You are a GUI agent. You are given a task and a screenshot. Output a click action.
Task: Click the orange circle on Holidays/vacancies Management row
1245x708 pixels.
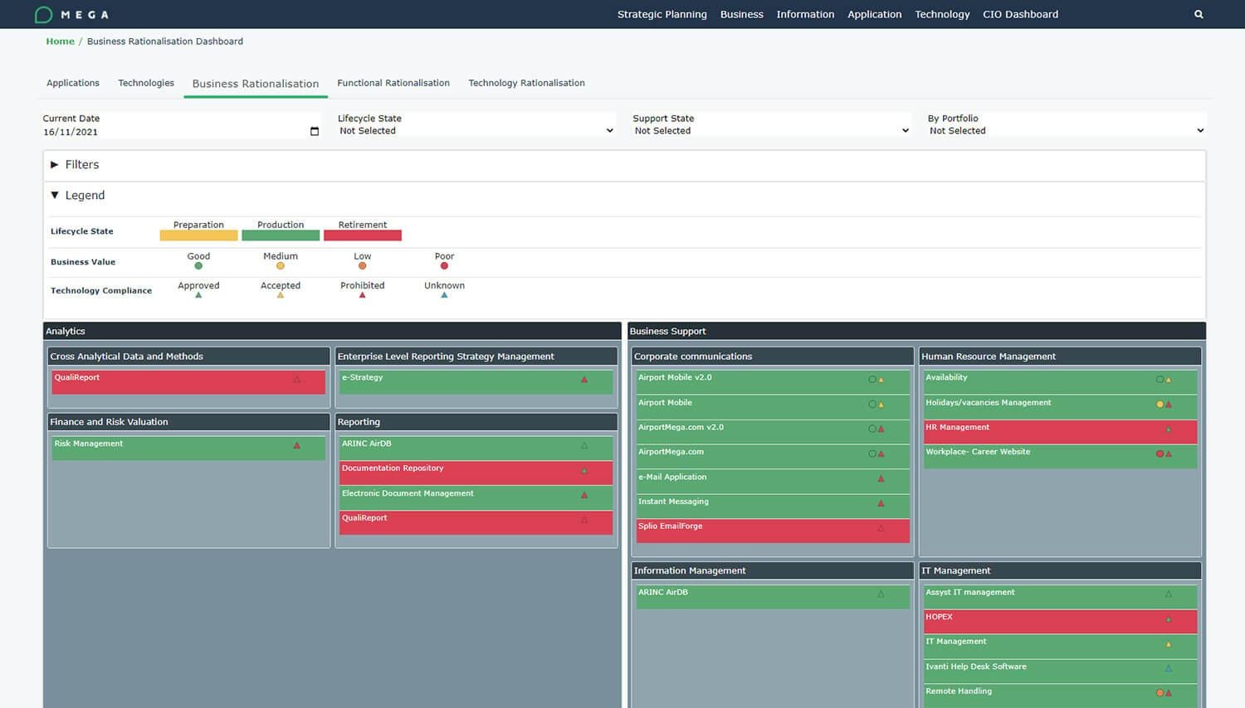(1160, 405)
